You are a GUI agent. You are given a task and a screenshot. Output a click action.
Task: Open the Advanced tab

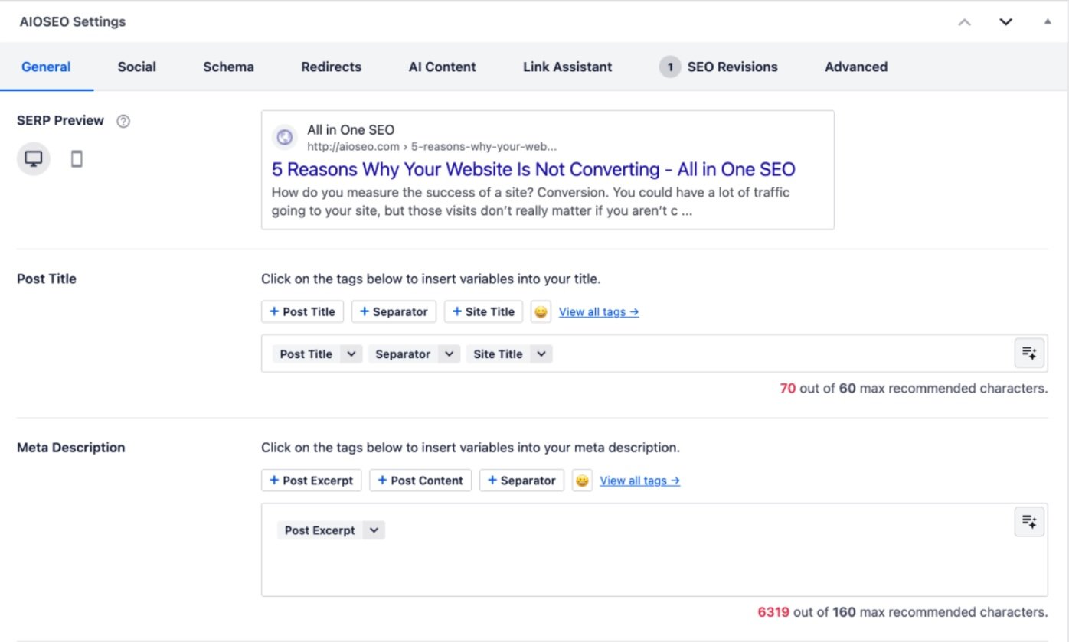(856, 67)
